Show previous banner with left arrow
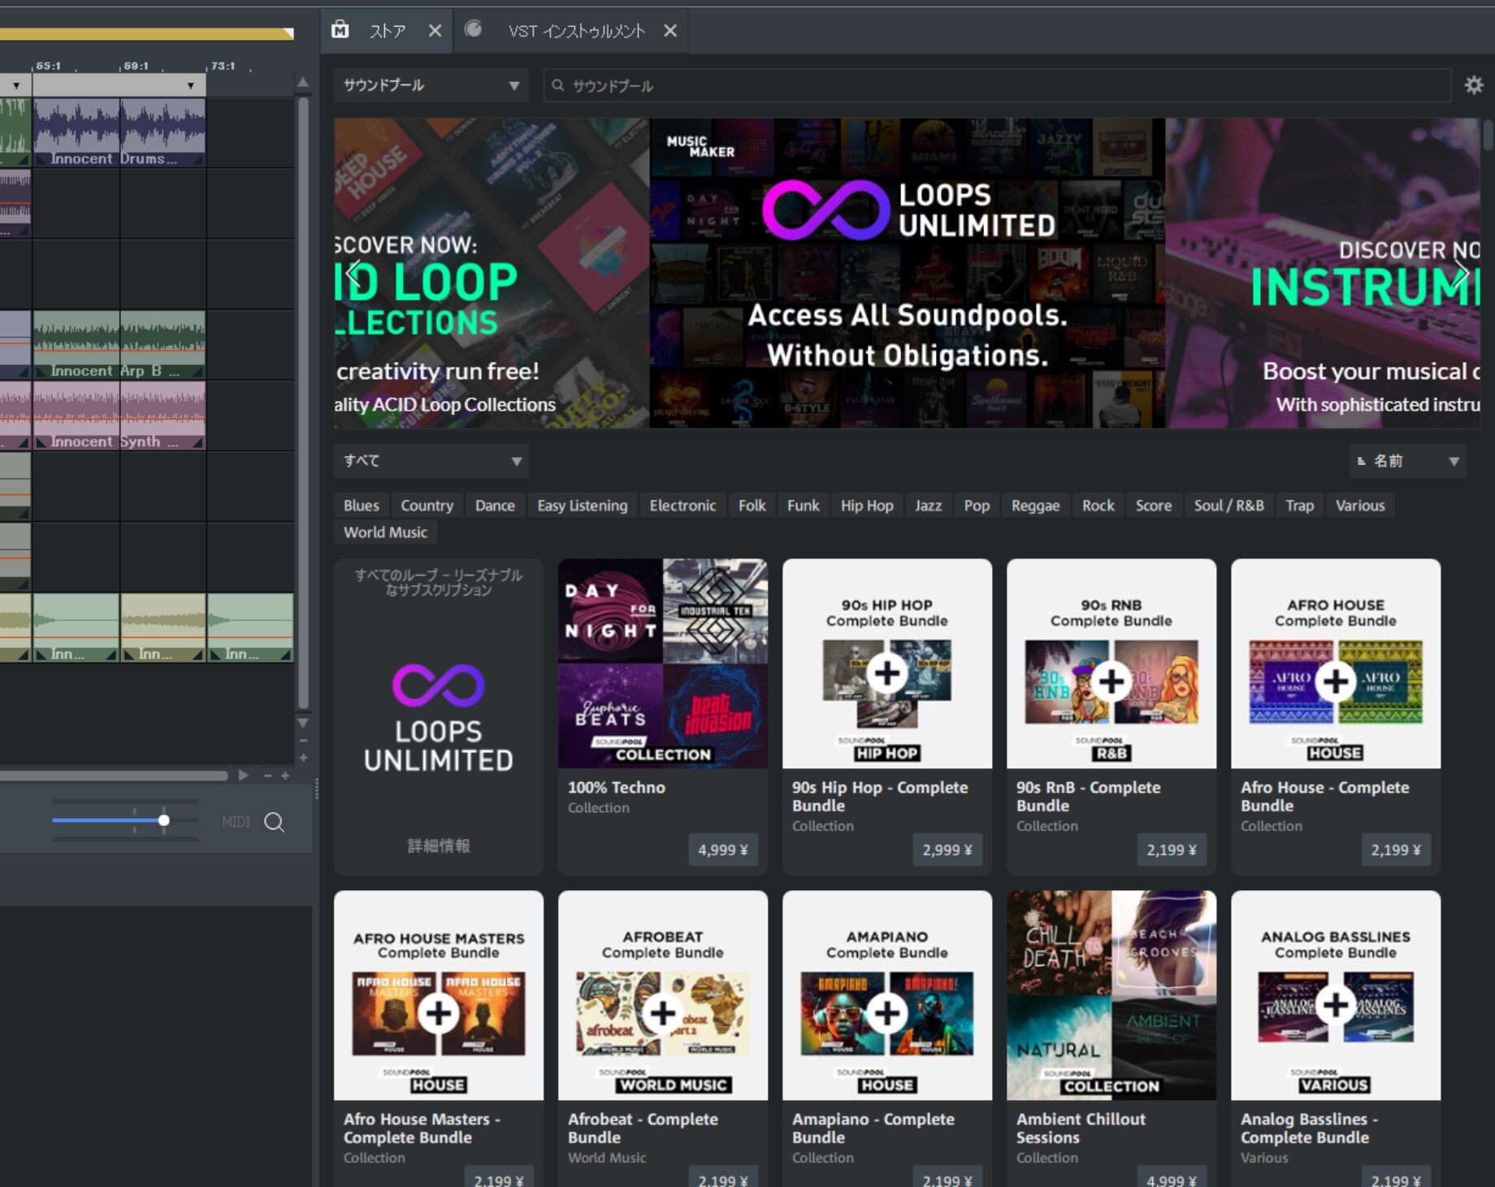This screenshot has width=1495, height=1187. [352, 273]
